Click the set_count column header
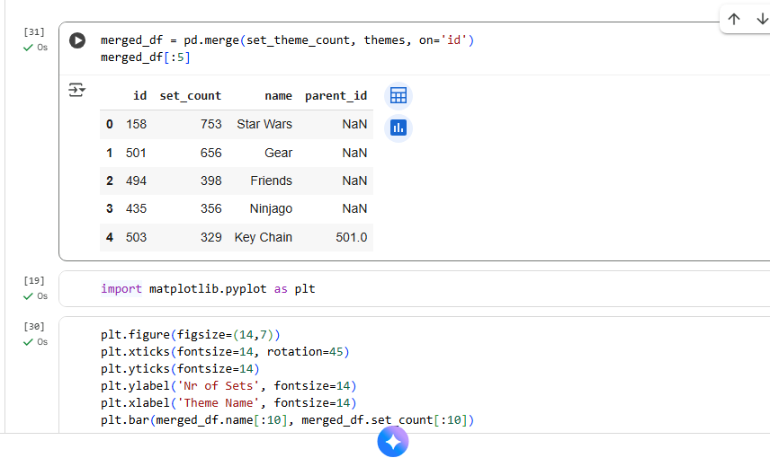This screenshot has width=770, height=458. 191,95
